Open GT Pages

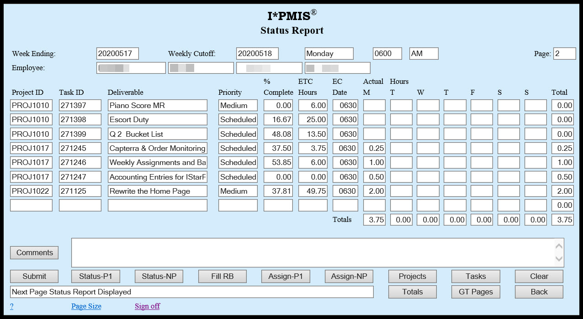pyautogui.click(x=476, y=292)
